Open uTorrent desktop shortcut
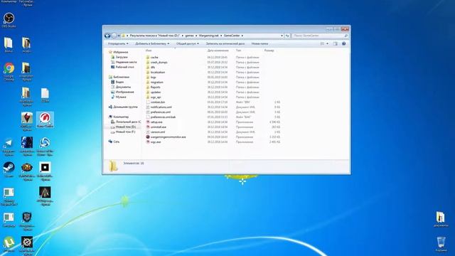 point(9,244)
